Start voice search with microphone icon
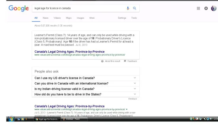This screenshot has height=136, width=218. pyautogui.click(x=128, y=8)
